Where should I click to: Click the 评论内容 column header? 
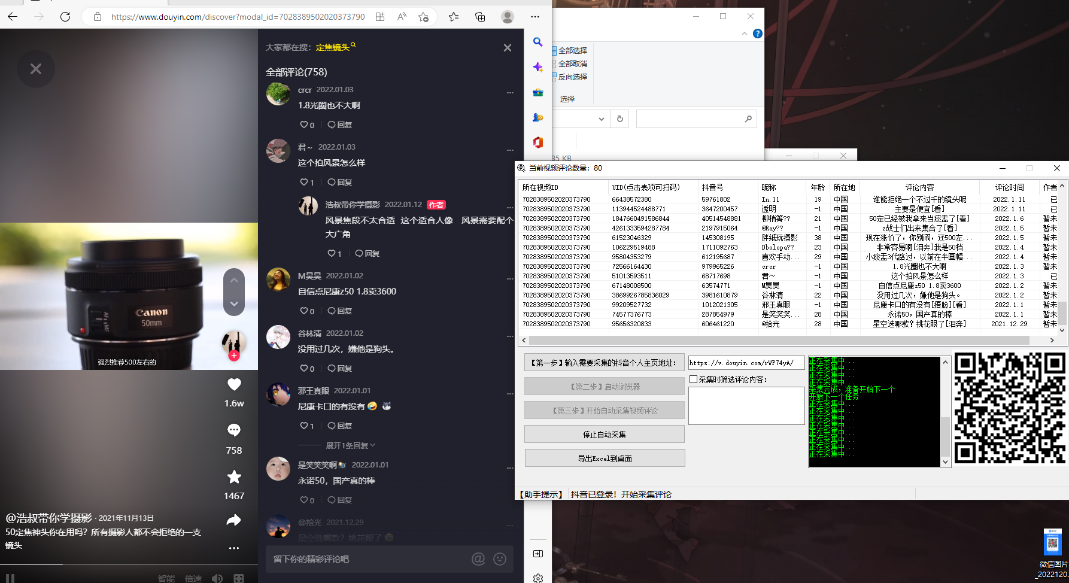click(919, 187)
